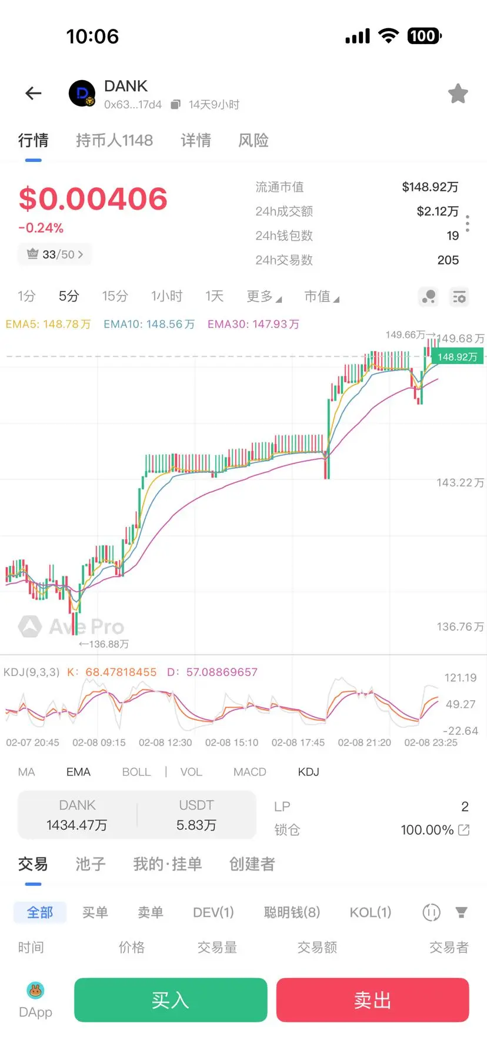Open the locked liquidity external link icon
Viewport: 487px width, 1060px height.
point(463,830)
